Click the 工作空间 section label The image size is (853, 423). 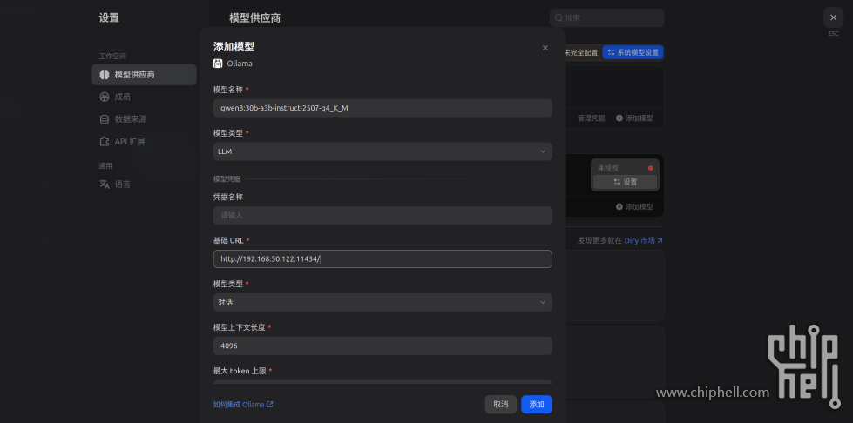point(112,56)
